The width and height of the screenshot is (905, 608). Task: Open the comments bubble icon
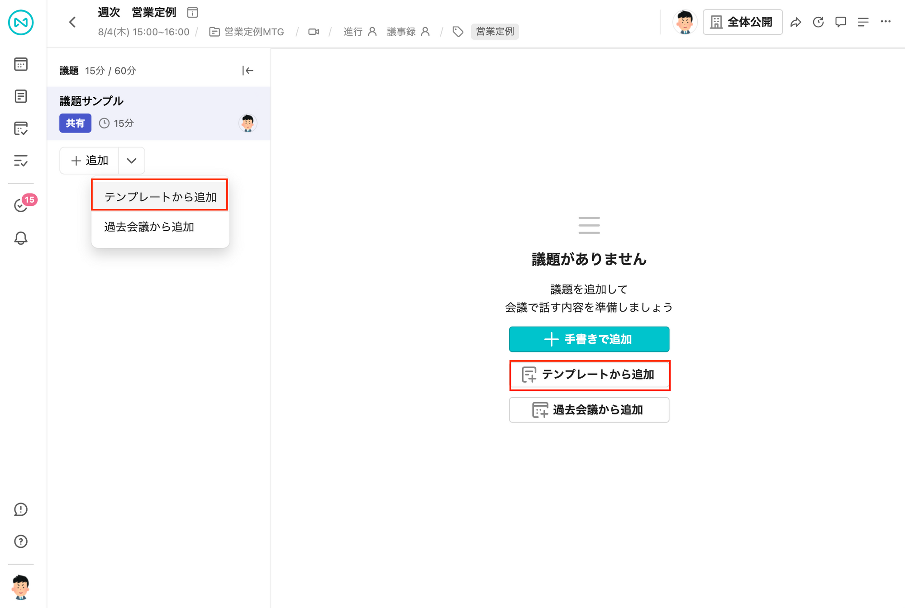[x=841, y=22]
